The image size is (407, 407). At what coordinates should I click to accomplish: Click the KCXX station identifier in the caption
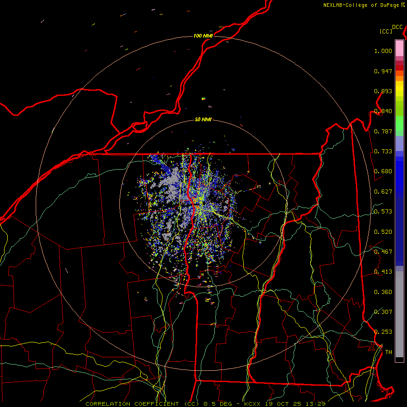(x=252, y=404)
